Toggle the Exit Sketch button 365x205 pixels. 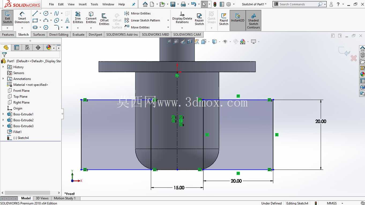8,18
